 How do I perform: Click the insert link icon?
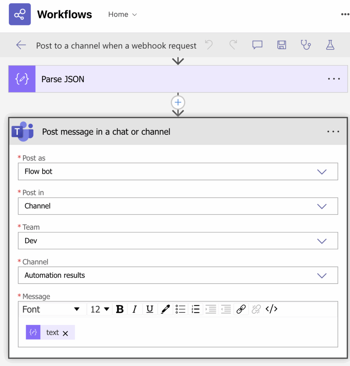pyautogui.click(x=241, y=309)
